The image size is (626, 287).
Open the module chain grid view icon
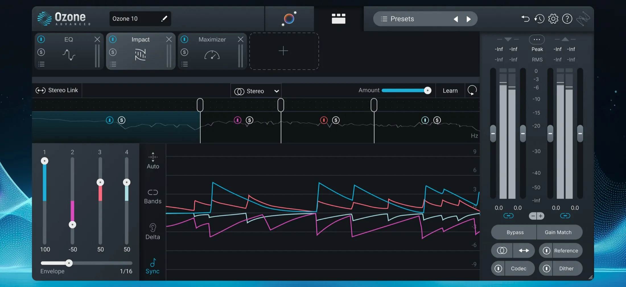coord(339,19)
